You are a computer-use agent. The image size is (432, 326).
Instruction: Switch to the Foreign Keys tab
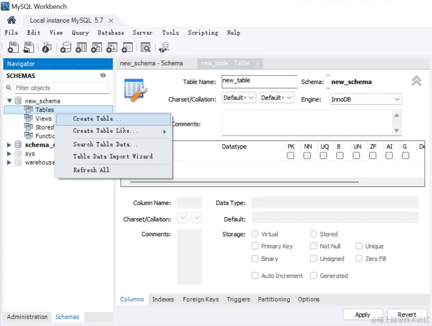(201, 299)
